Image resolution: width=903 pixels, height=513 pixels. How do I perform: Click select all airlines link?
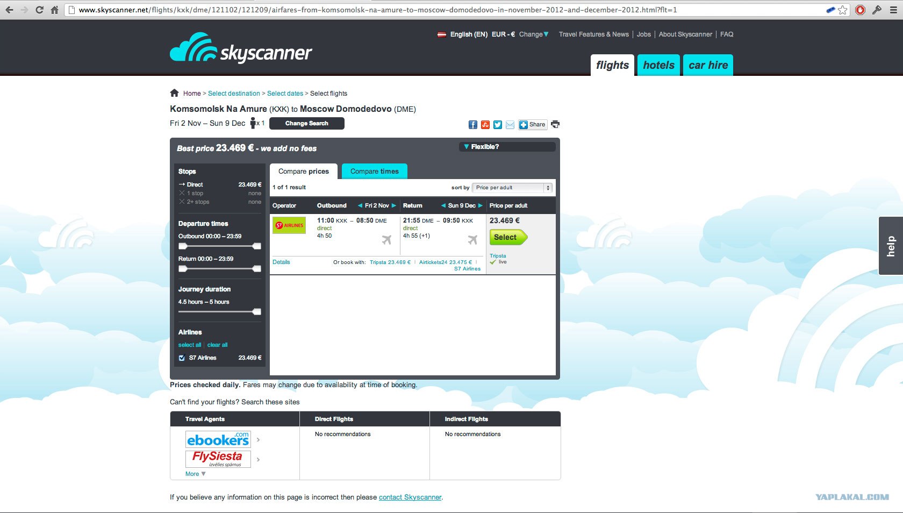coord(190,345)
